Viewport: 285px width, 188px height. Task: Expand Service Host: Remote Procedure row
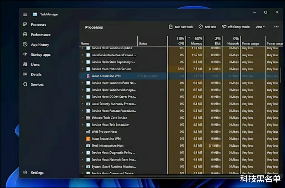click(82, 111)
